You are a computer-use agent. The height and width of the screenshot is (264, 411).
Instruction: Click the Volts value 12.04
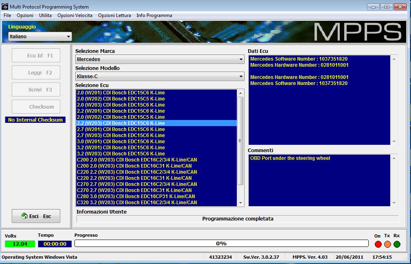pyautogui.click(x=20, y=244)
